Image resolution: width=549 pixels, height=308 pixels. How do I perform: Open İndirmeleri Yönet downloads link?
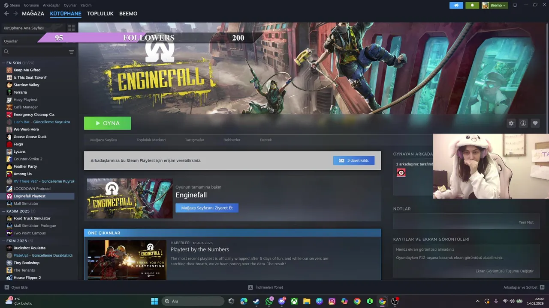pos(265,287)
